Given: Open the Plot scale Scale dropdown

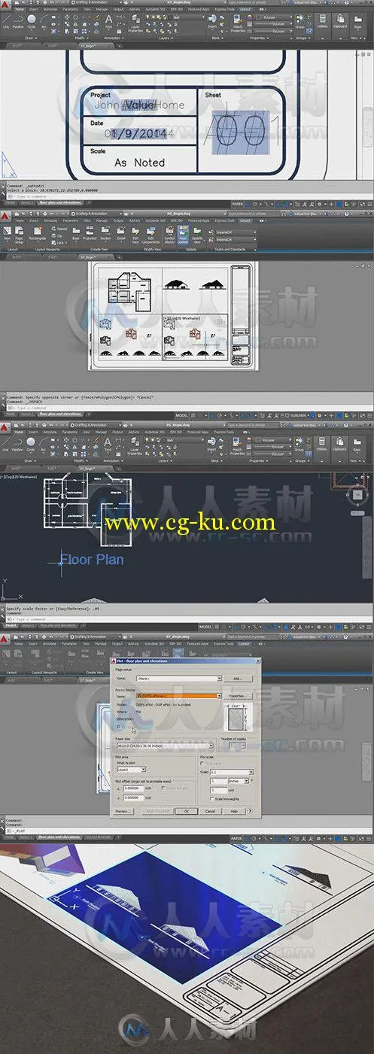Looking at the screenshot, I should (231, 772).
